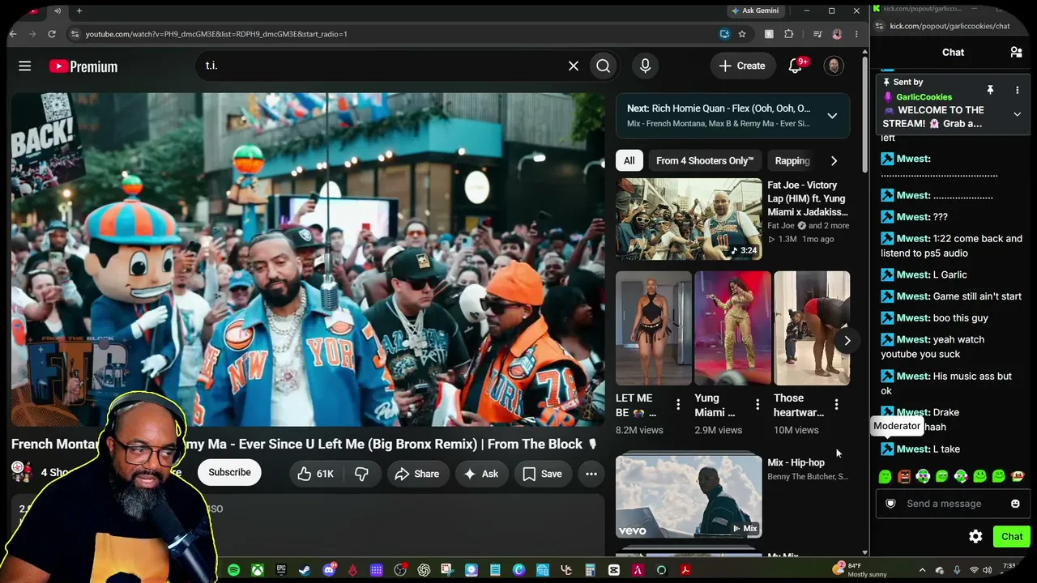Expand the pinned WELCOME message
Viewport: 1037px width, 583px height.
click(1018, 114)
